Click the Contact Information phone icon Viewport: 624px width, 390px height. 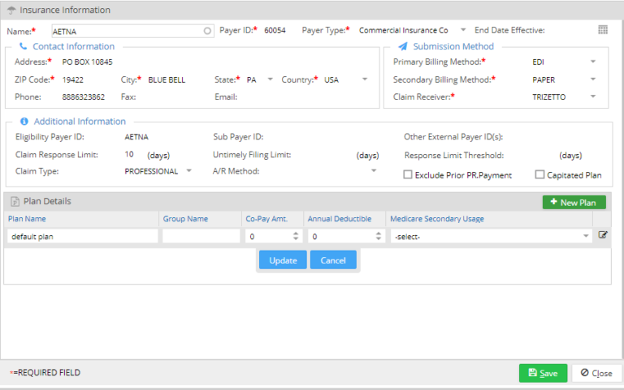[x=23, y=46]
